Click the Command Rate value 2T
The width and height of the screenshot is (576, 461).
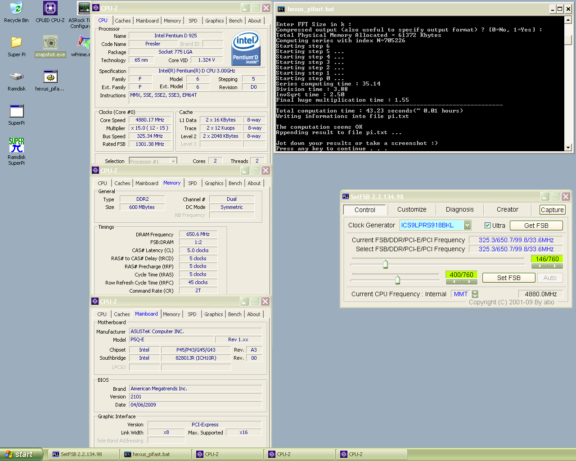point(198,290)
